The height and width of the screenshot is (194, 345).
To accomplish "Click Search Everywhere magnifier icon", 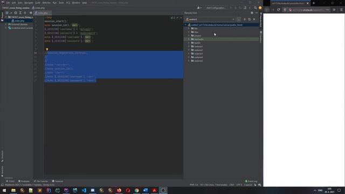I will click(x=256, y=8).
